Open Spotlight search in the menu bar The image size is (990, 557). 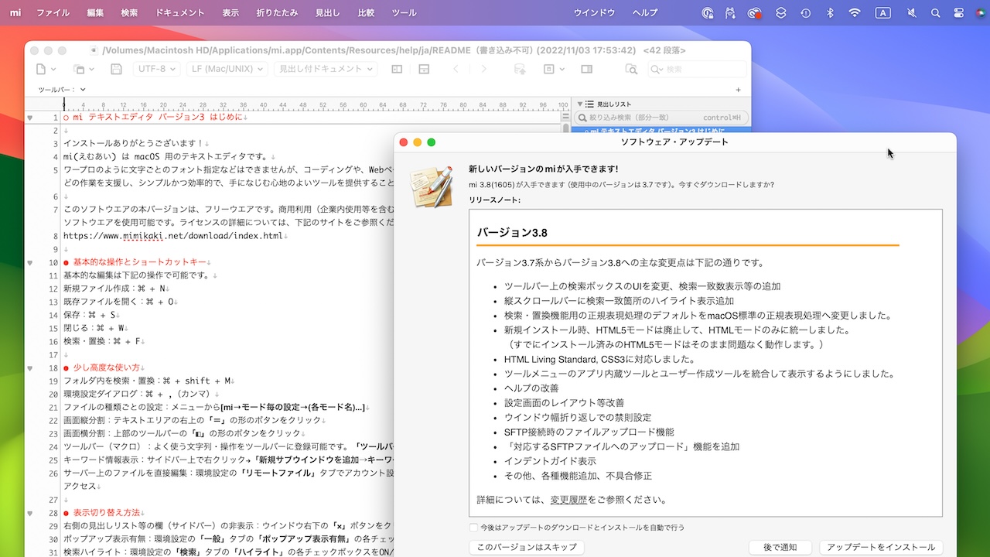point(935,12)
